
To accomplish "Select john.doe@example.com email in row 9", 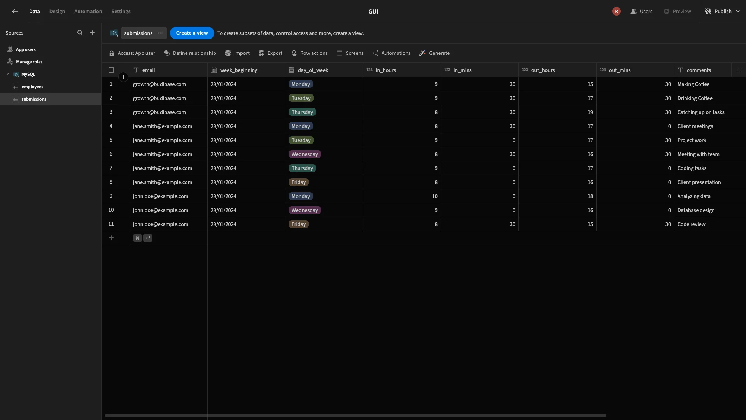I will point(168,196).
